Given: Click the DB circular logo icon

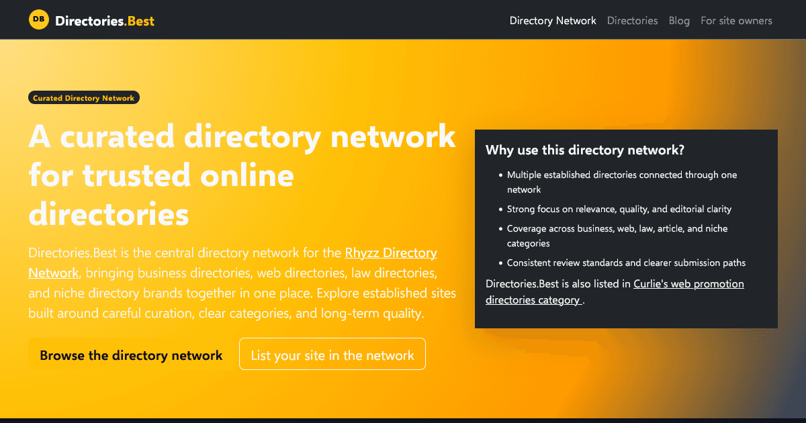Looking at the screenshot, I should click(39, 20).
